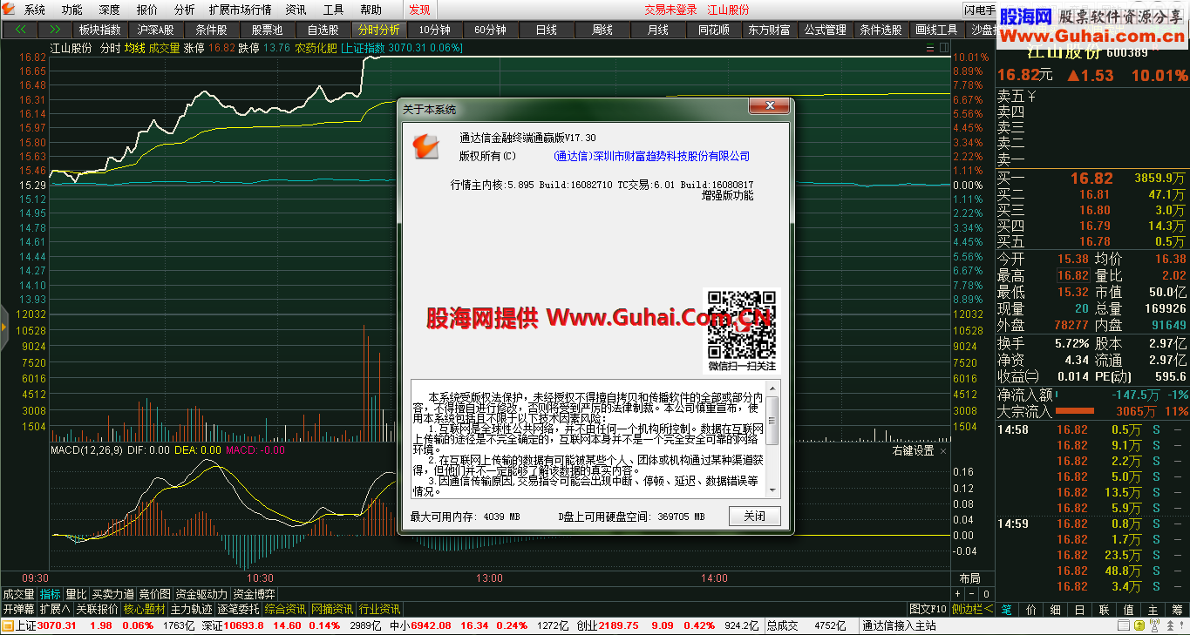1190x635 pixels.
Task: Open 综合资讯 on bottom bar
Action: (x=285, y=609)
